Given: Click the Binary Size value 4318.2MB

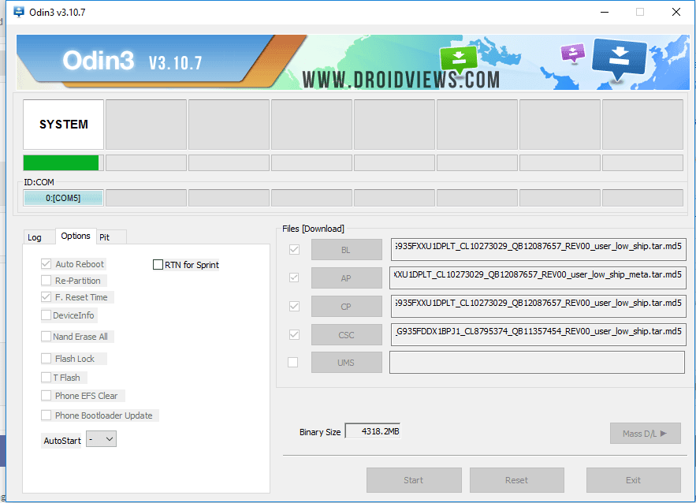Looking at the screenshot, I should point(373,431).
